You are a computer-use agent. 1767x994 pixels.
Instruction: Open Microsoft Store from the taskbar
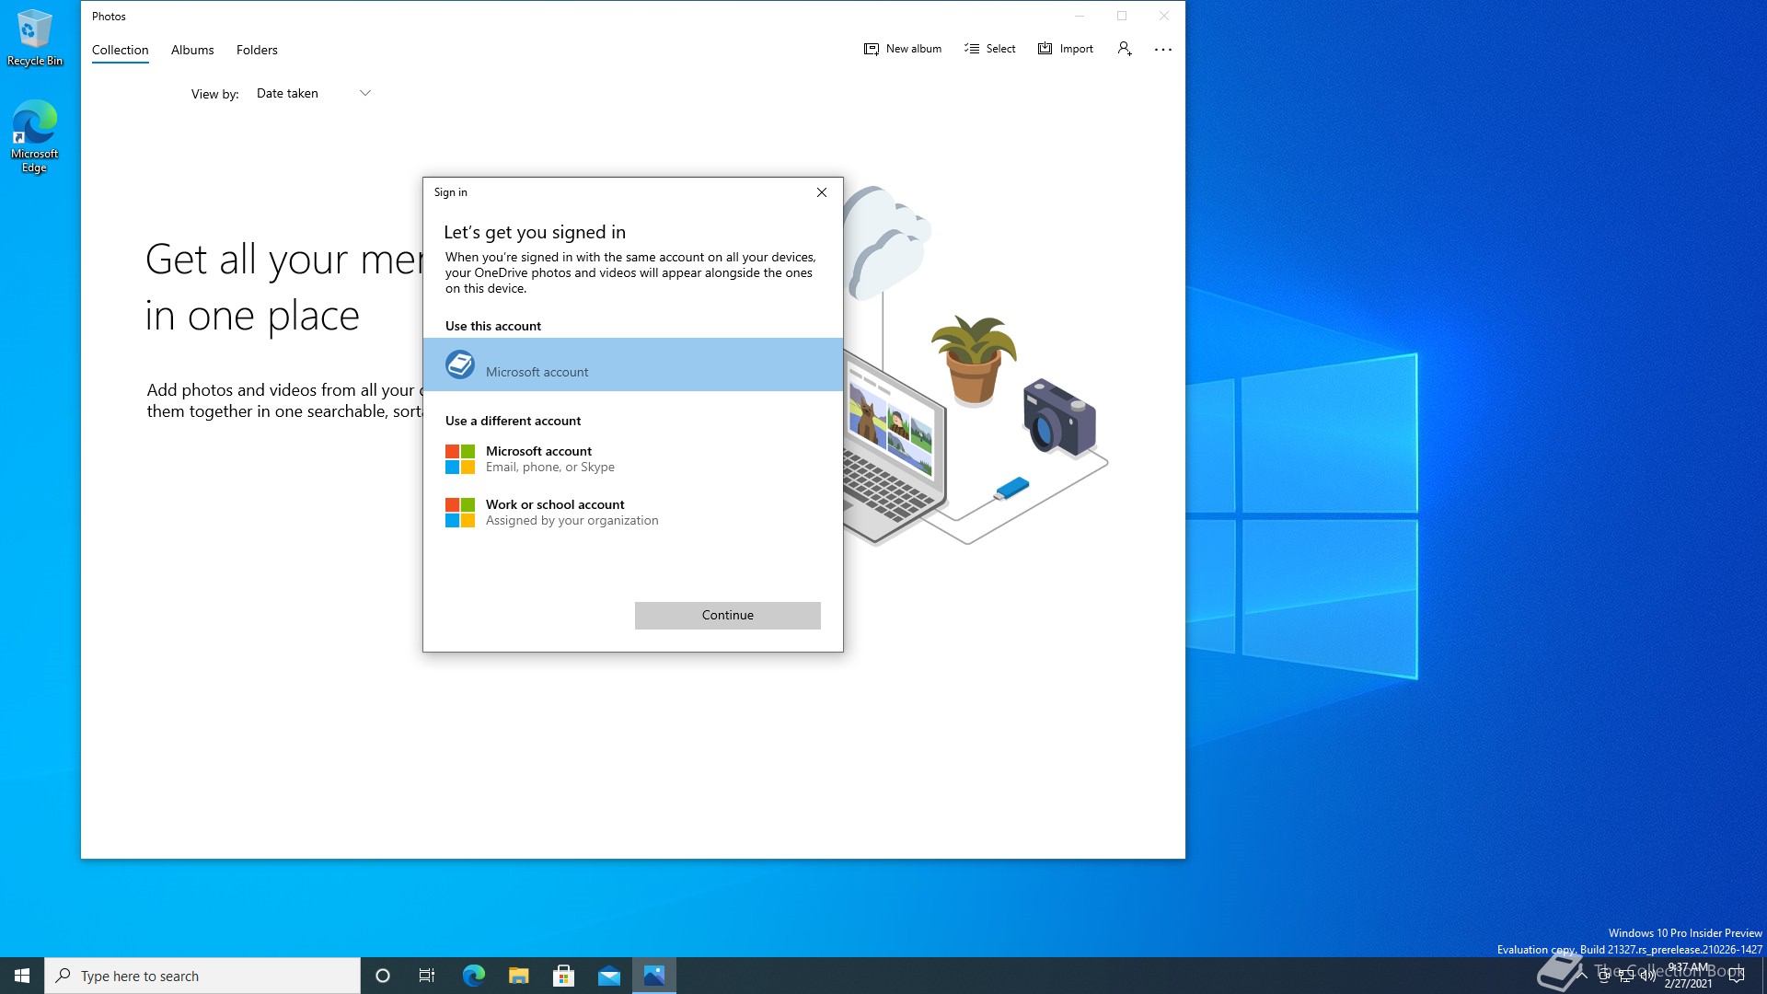[564, 976]
